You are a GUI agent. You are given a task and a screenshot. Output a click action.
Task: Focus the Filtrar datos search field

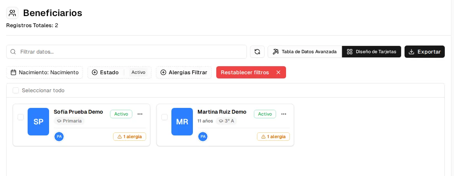click(x=126, y=52)
